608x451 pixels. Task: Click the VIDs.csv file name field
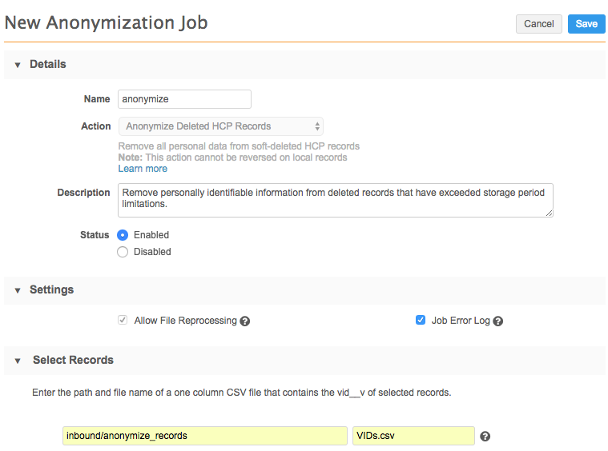point(413,436)
